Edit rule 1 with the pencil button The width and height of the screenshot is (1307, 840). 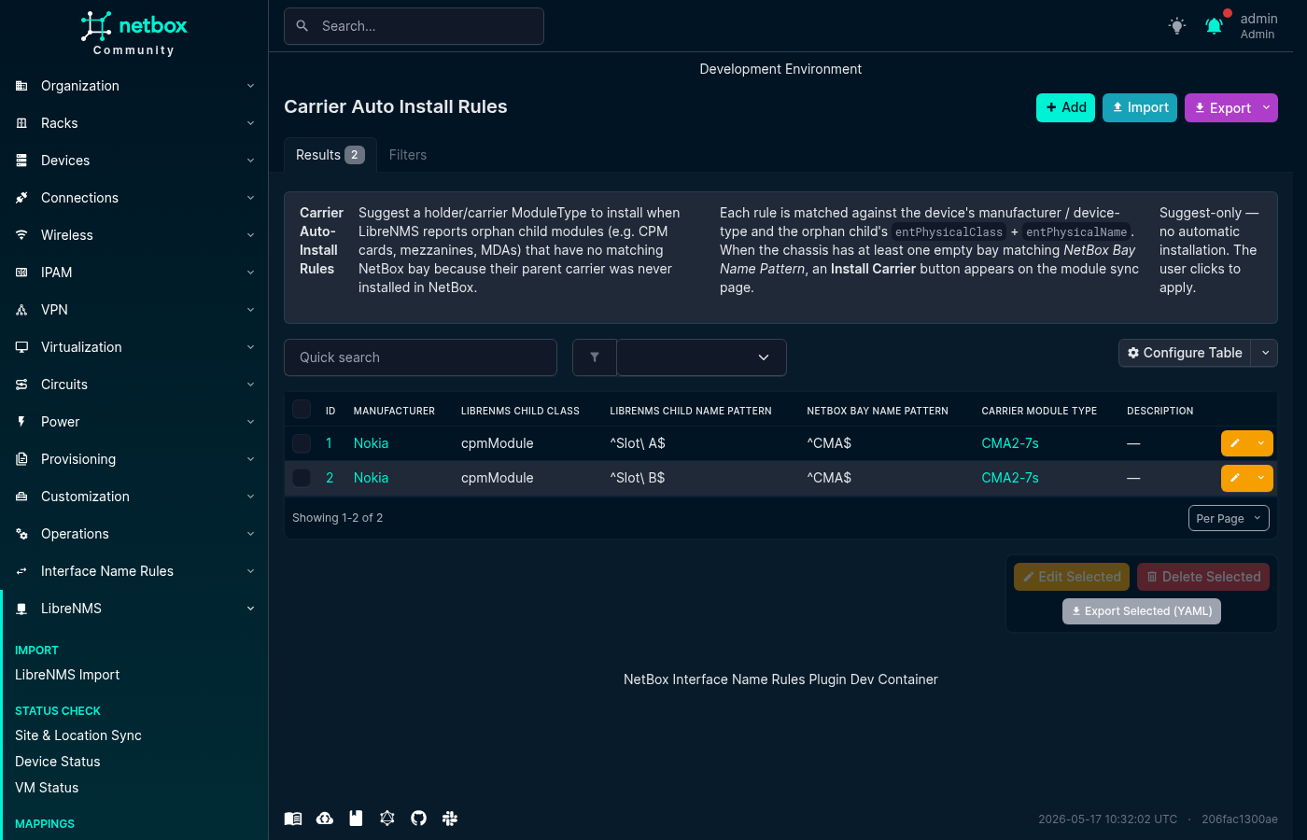click(x=1235, y=443)
